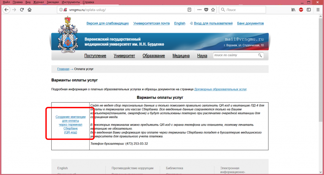Open the Образование navigation item

154,56
